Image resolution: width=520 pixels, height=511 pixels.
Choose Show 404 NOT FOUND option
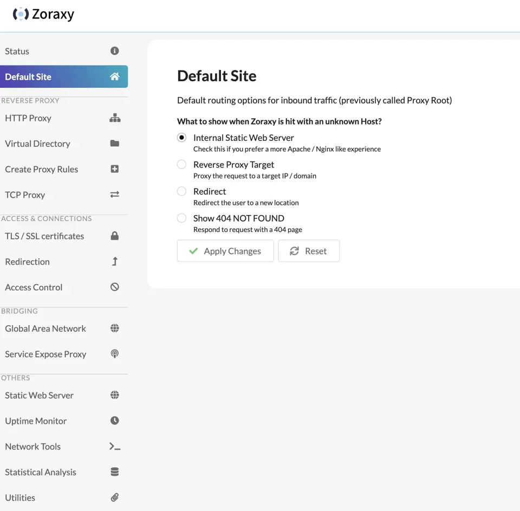(x=181, y=218)
